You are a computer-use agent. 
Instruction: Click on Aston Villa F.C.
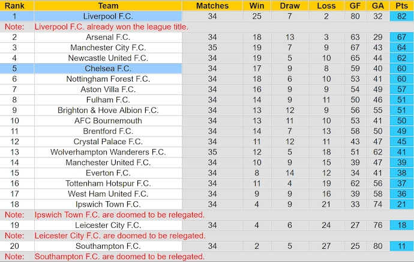pos(108,89)
